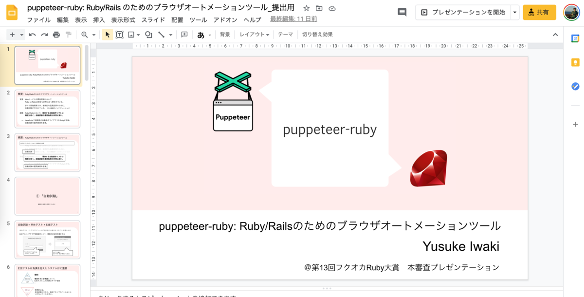Open the Google account avatar
The image size is (584, 297).
point(571,12)
